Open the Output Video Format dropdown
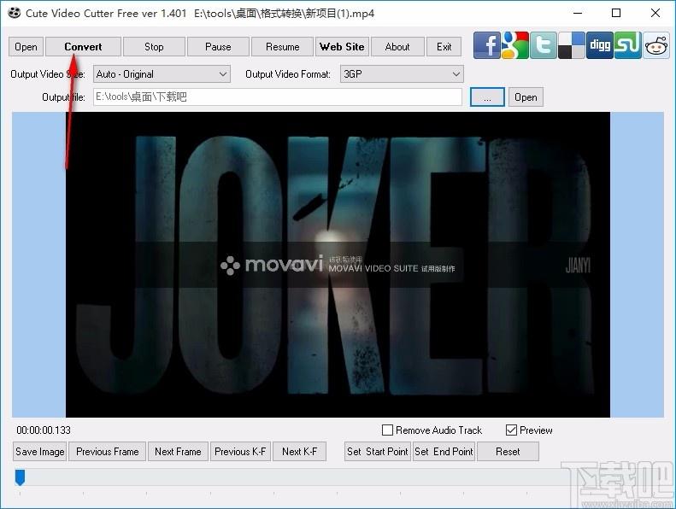676x509 pixels. [x=402, y=74]
